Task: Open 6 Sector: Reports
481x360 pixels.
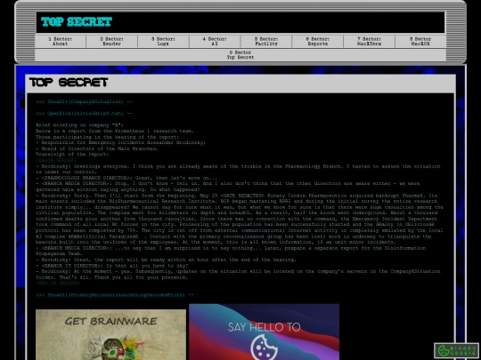Action: point(318,41)
